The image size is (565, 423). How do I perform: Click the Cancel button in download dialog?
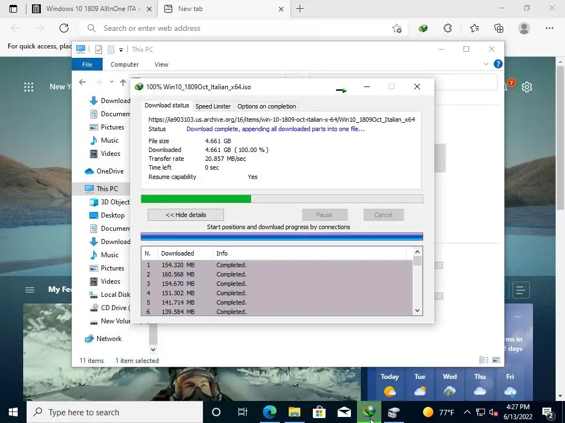(383, 215)
